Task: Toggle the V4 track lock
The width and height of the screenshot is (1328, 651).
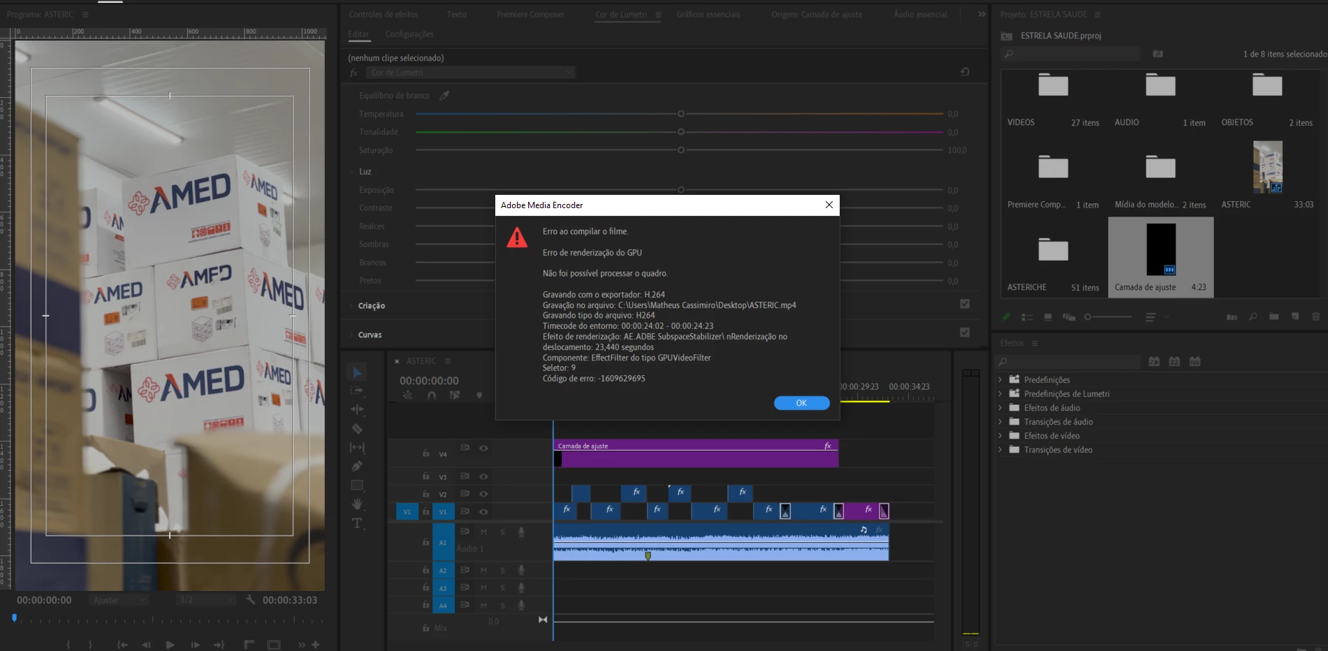Action: [x=425, y=453]
